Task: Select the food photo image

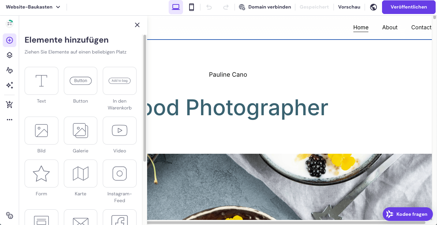Action: click(x=290, y=187)
